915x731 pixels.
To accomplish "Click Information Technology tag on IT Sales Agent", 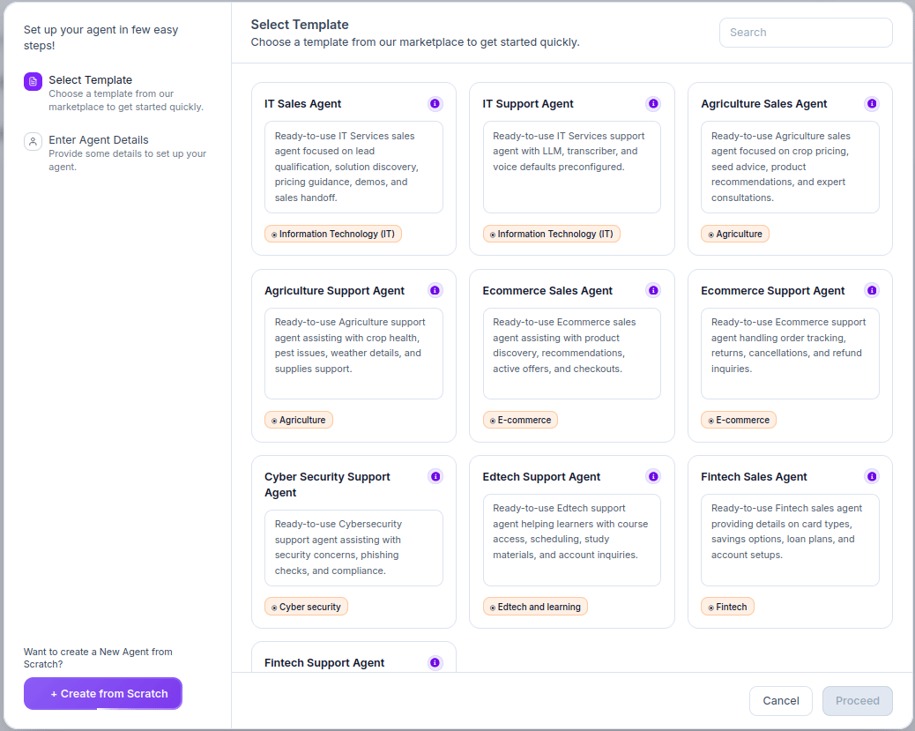I will tap(332, 235).
